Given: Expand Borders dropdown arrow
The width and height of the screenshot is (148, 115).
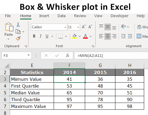Looking at the screenshot, I should point(66,37).
